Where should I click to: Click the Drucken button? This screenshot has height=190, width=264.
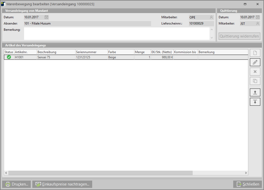pyautogui.click(x=17, y=184)
